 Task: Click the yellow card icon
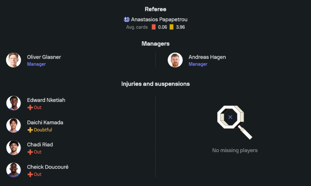(171, 27)
